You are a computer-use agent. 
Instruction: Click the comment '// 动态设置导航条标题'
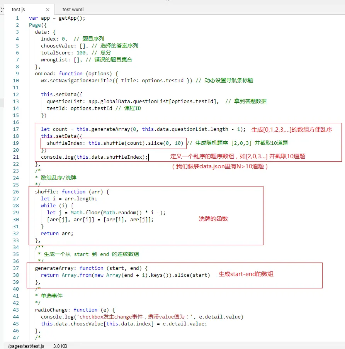[x=224, y=81]
